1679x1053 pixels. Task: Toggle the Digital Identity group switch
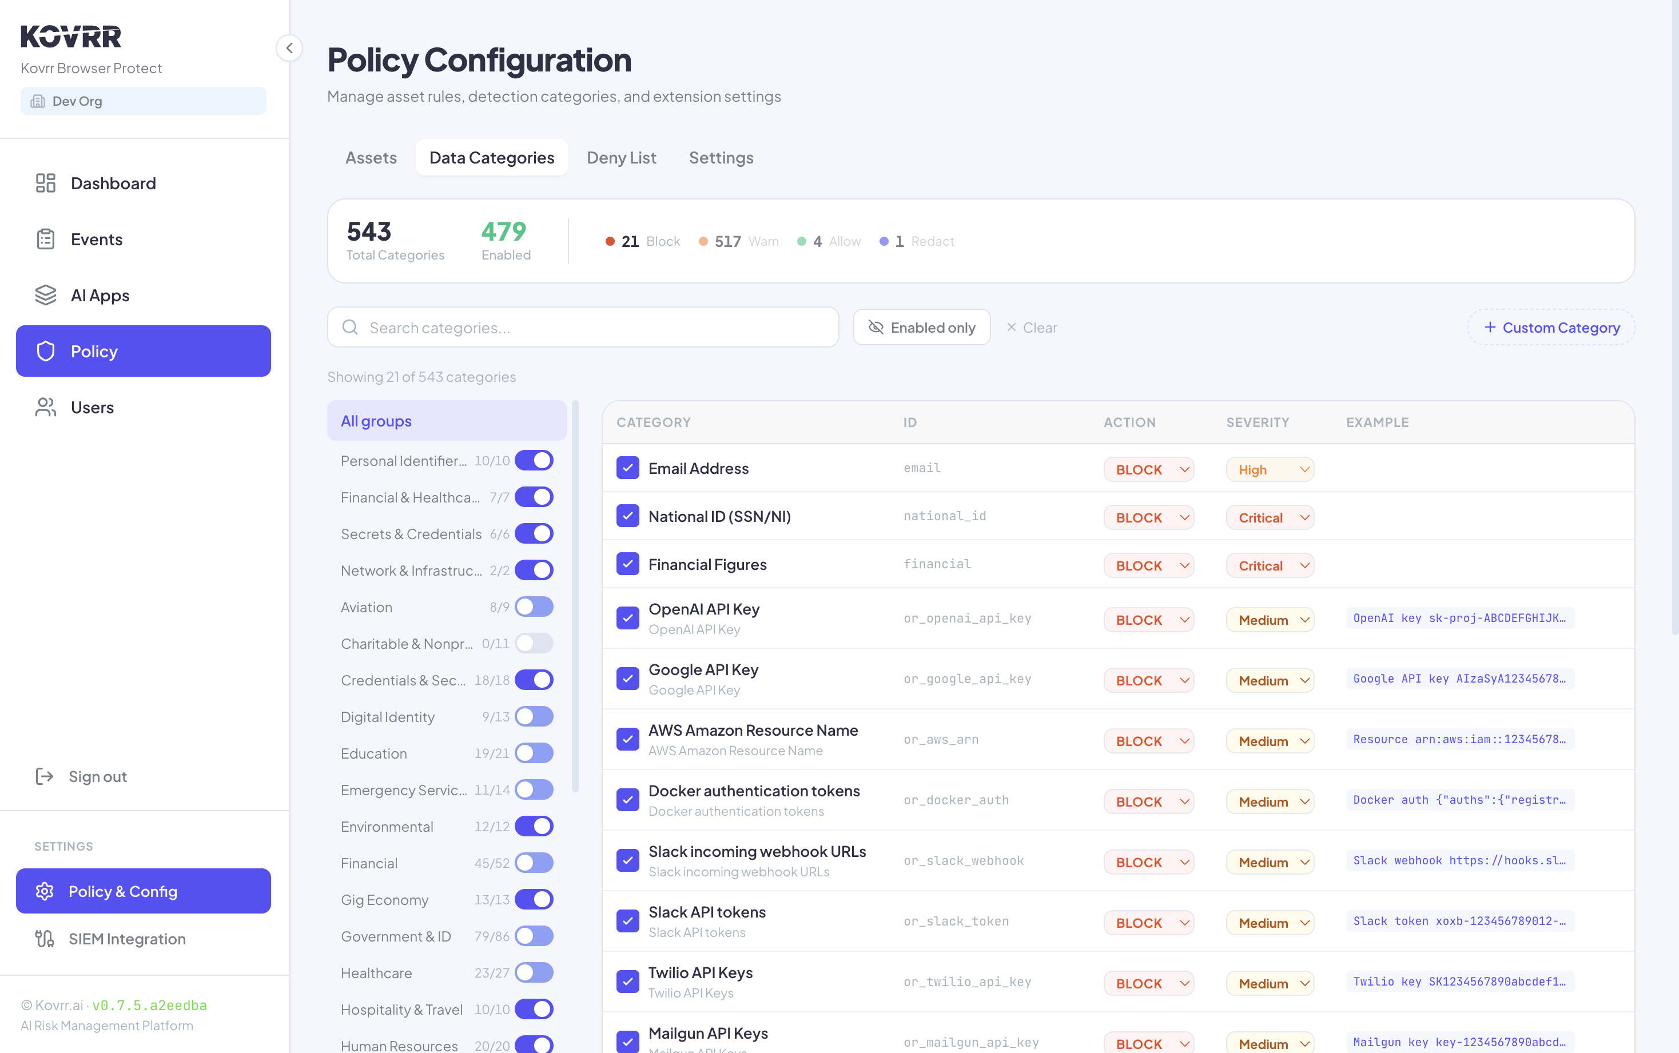534,717
